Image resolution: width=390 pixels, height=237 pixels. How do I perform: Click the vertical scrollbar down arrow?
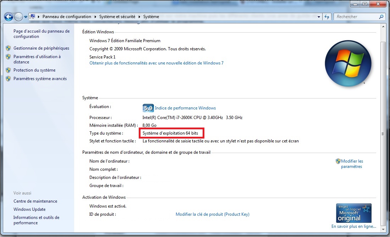[x=383, y=224]
